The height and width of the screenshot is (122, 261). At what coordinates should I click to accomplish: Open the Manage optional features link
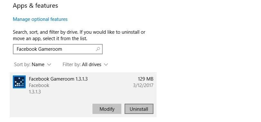click(40, 19)
